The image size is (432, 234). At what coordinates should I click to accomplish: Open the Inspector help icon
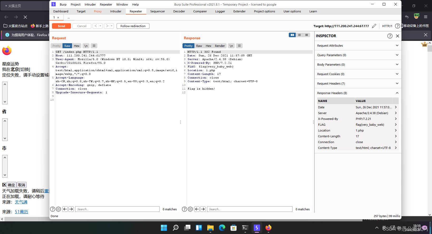tap(390, 36)
